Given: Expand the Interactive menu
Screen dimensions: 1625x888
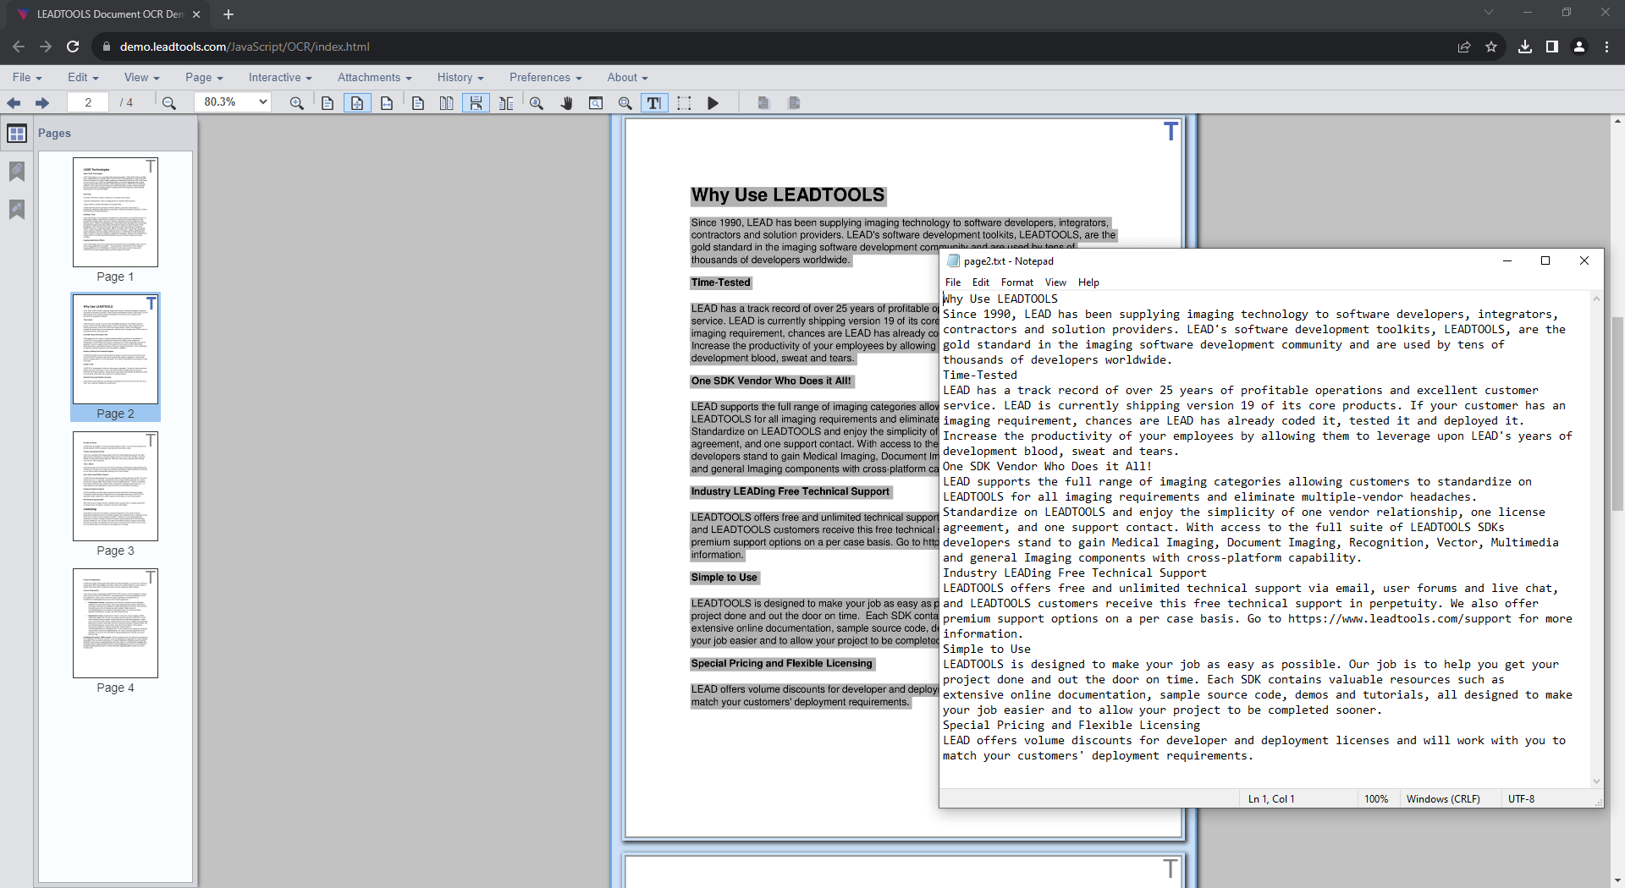Looking at the screenshot, I should 279,77.
